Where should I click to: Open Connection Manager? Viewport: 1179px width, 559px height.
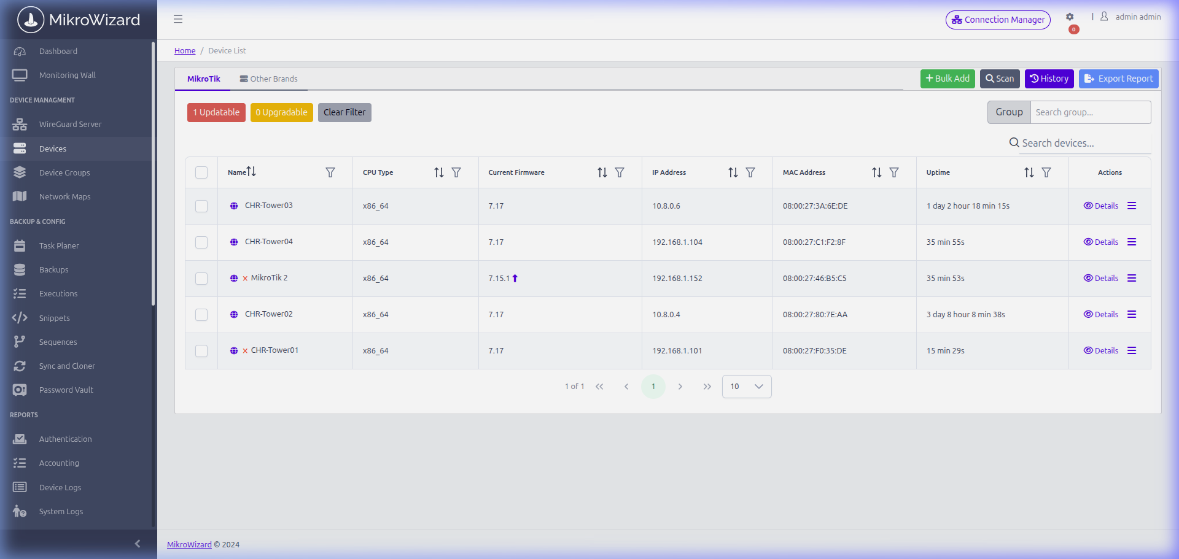point(998,20)
